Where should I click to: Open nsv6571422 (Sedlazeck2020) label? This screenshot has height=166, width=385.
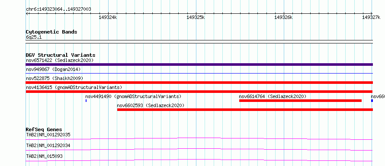coord(60,60)
